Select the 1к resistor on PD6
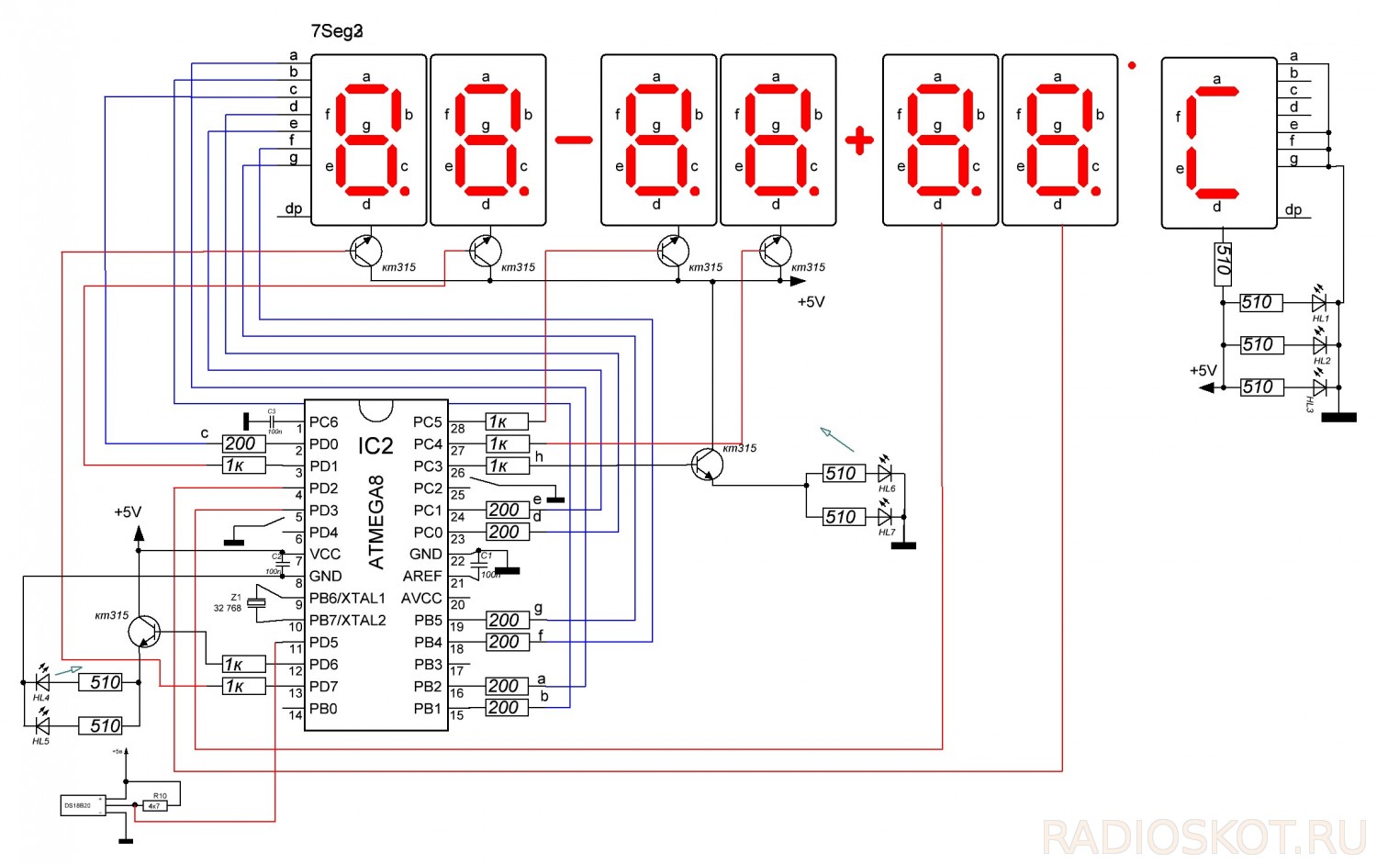The height and width of the screenshot is (864, 1377). tap(244, 664)
